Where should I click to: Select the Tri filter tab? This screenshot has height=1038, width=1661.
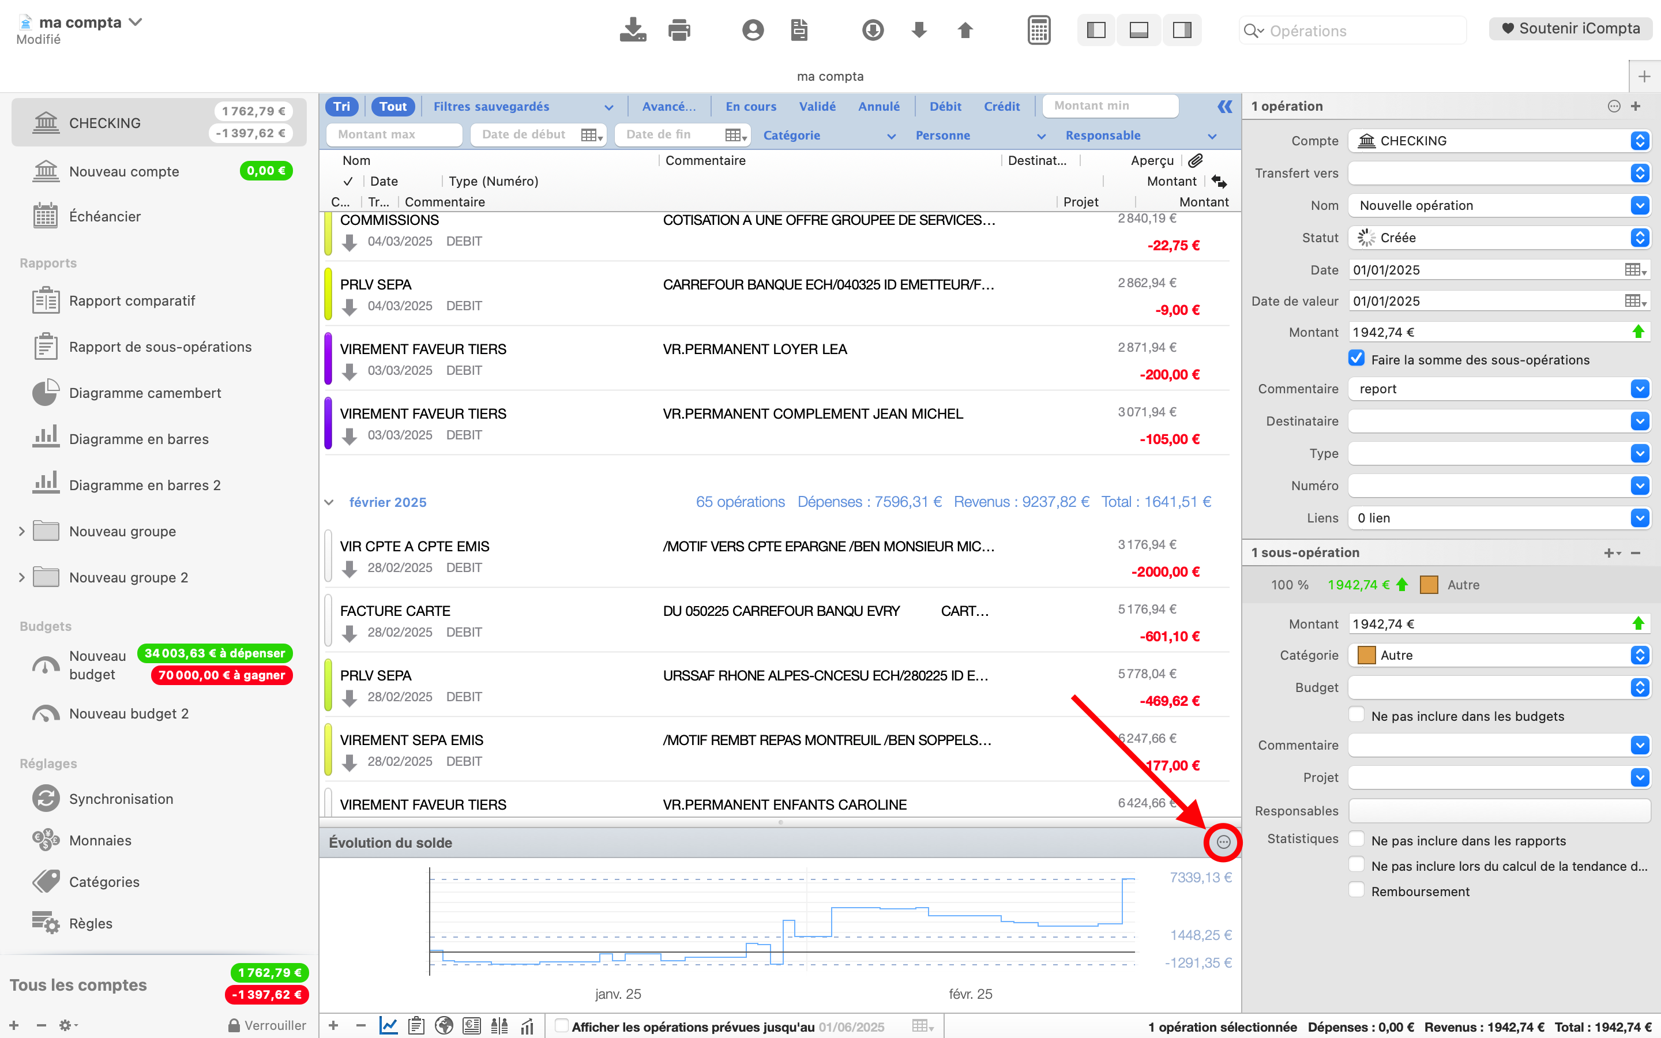pos(342,107)
